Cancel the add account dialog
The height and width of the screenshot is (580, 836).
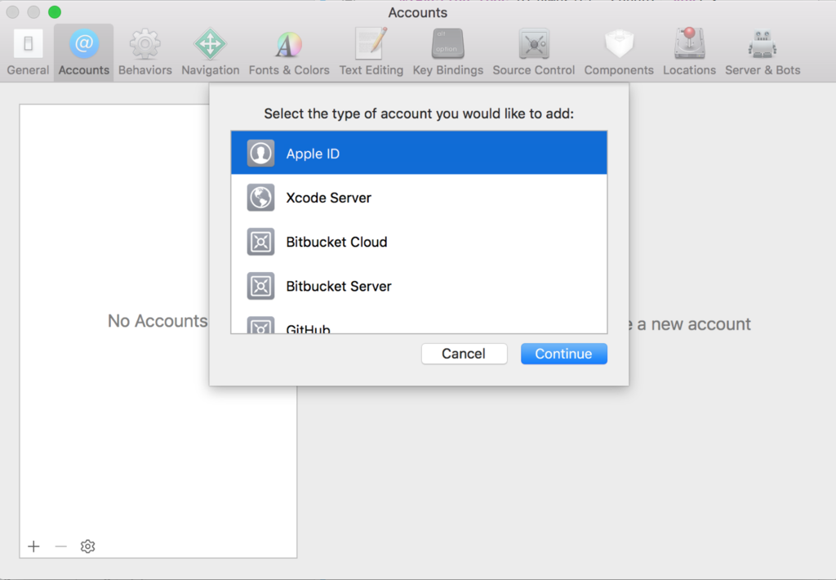click(464, 354)
